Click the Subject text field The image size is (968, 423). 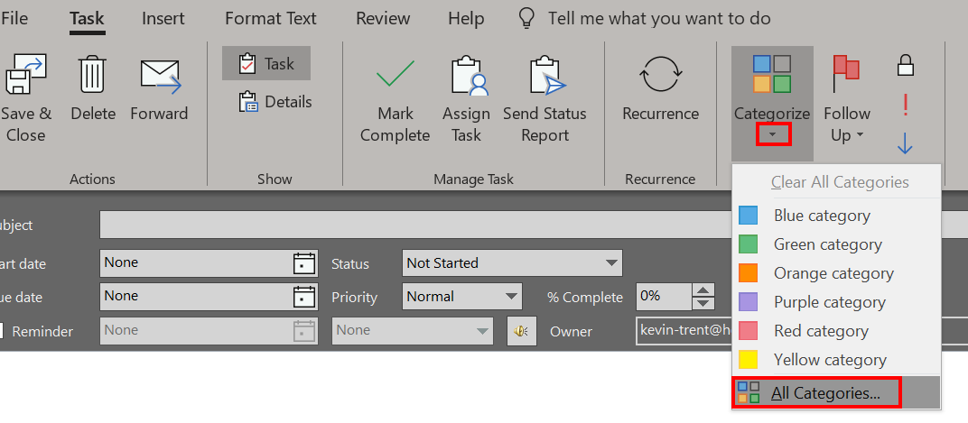point(406,225)
